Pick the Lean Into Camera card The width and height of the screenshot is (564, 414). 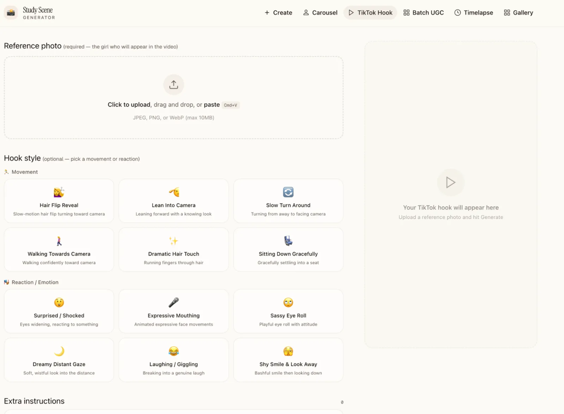[173, 201]
